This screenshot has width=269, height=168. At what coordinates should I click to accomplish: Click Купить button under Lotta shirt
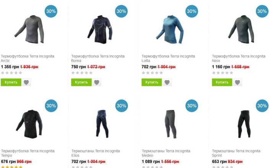[152, 82]
